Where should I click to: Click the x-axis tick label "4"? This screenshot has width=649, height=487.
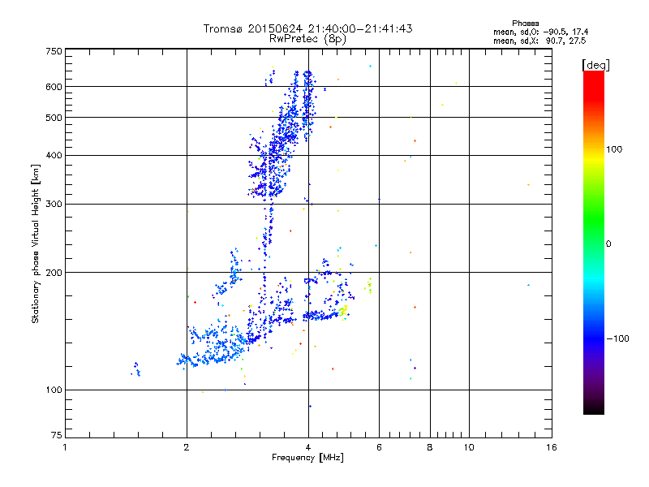(x=308, y=447)
